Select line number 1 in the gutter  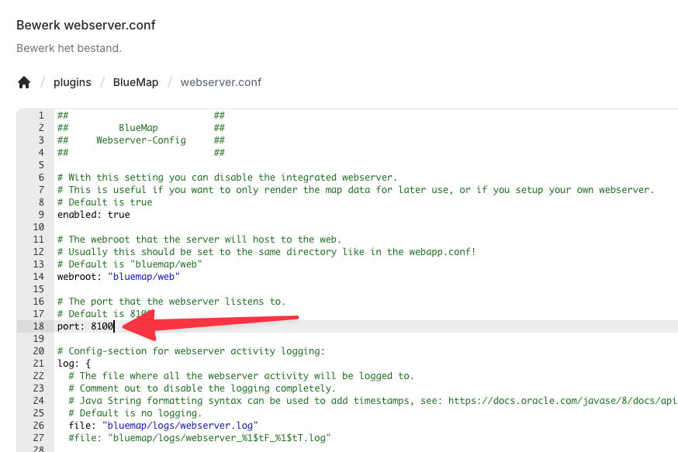[x=40, y=116]
